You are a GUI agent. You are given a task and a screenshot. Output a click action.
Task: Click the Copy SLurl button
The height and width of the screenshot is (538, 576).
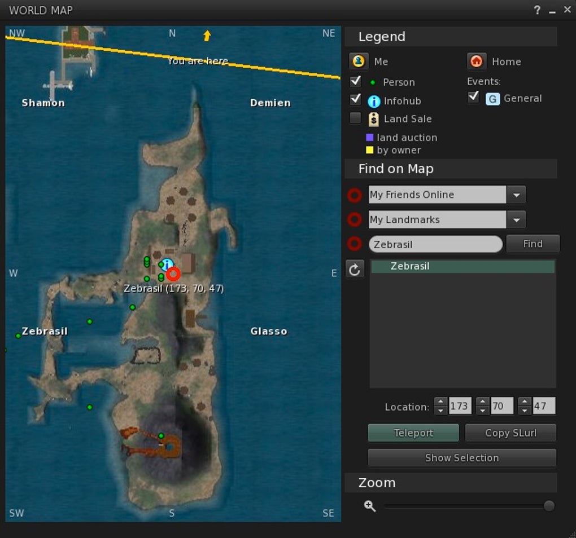pos(510,433)
